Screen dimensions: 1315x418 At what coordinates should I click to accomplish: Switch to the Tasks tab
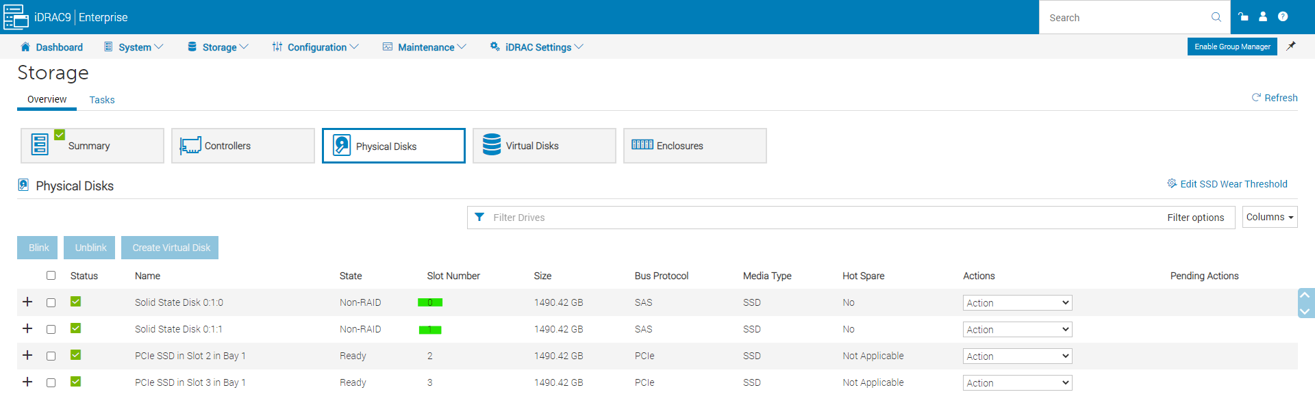click(x=102, y=100)
